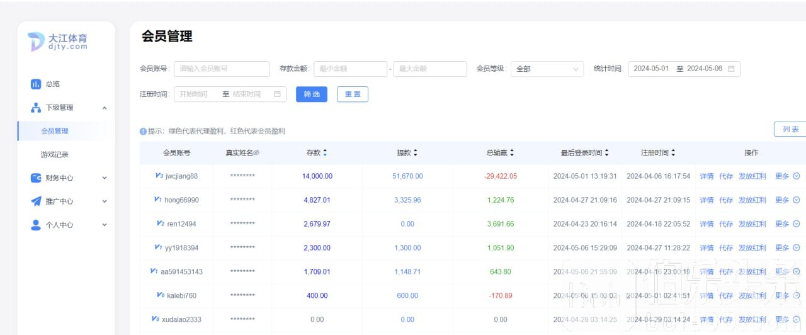The image size is (806, 335).
Task: Select 会员管理 in the sidebar
Action: 55,131
